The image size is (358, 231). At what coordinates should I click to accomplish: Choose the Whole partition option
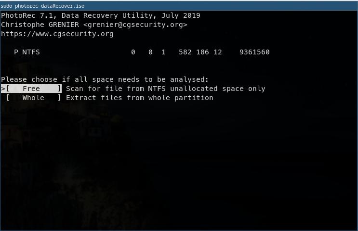[x=33, y=98]
